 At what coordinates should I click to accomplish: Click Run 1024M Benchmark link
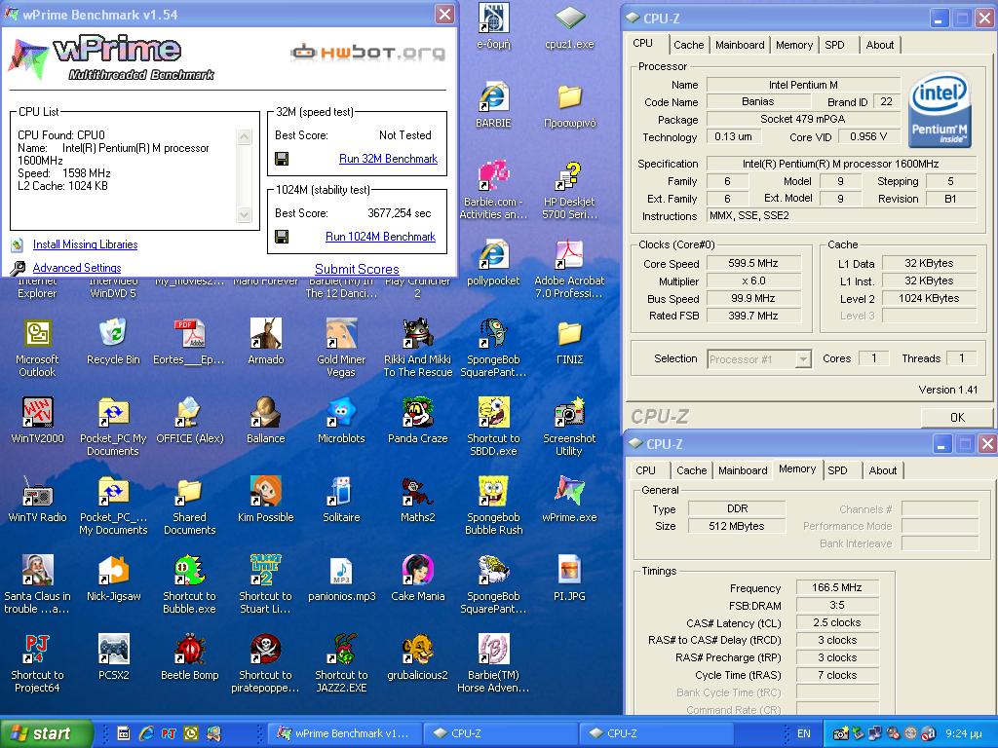tap(381, 237)
